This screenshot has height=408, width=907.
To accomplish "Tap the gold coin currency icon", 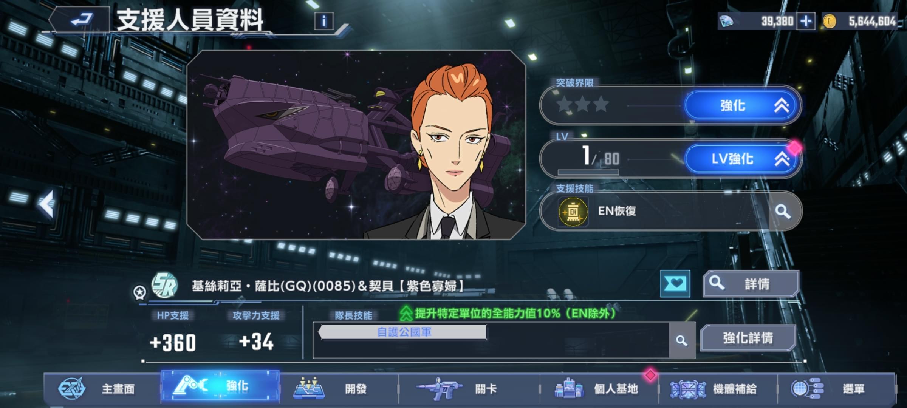I will tap(829, 21).
